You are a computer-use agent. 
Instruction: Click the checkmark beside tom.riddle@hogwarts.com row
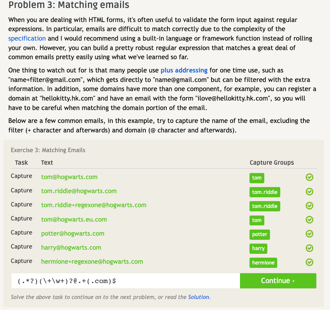pyautogui.click(x=309, y=192)
